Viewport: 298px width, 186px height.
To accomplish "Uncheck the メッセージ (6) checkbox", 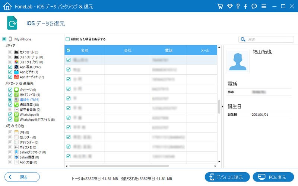I will coord(10,89).
